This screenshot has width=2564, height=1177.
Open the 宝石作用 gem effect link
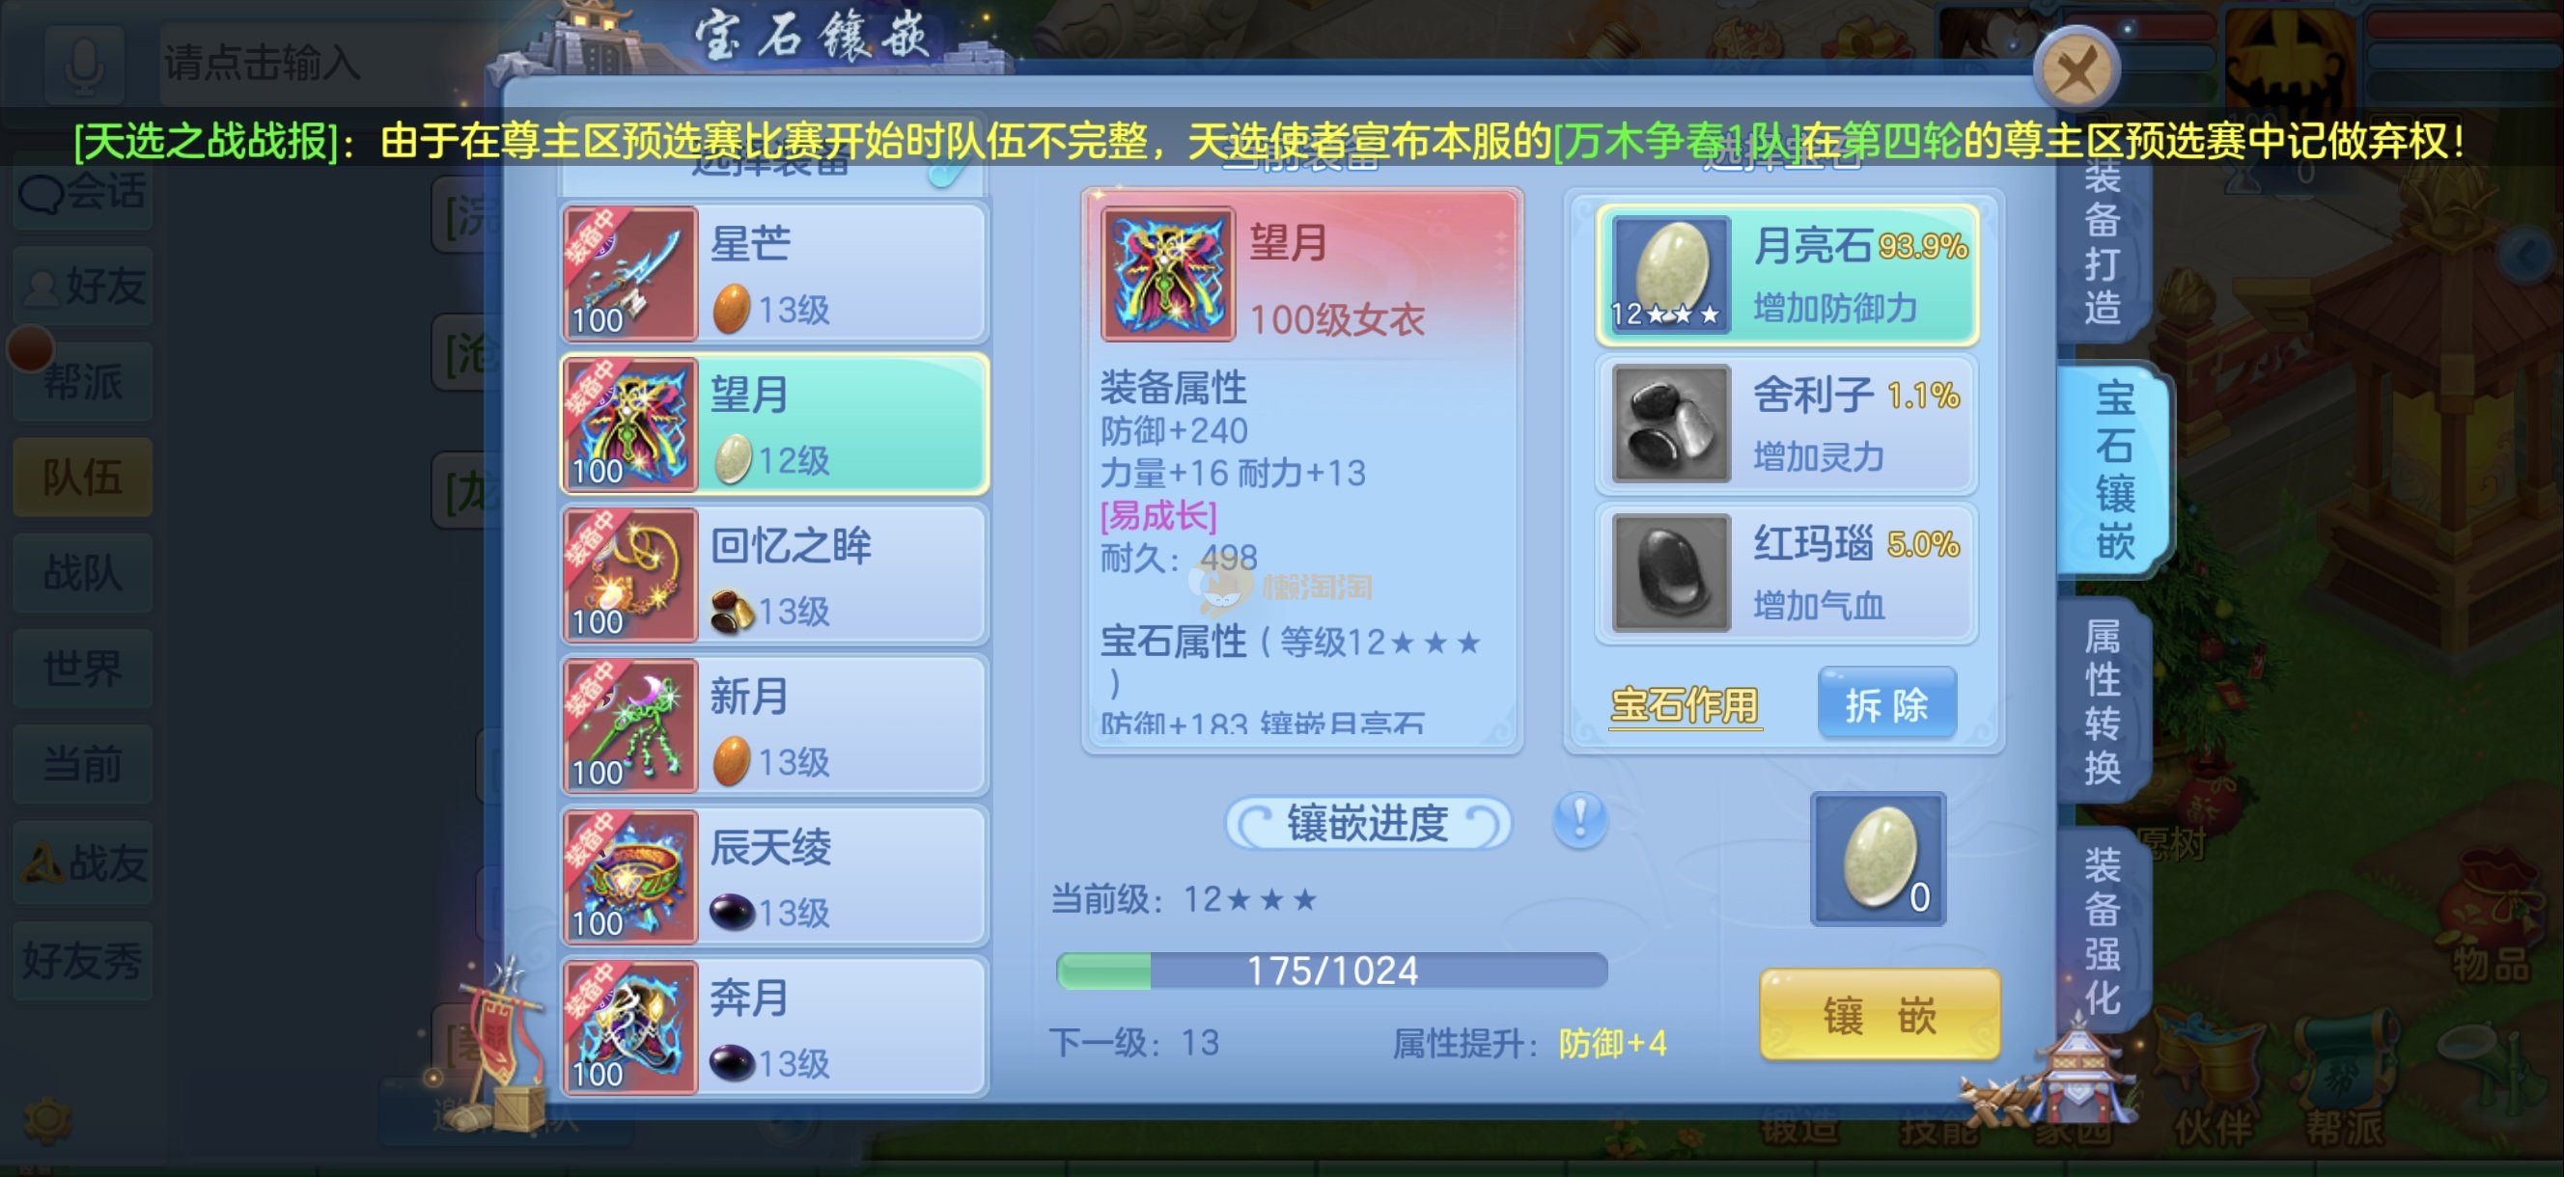[1685, 705]
